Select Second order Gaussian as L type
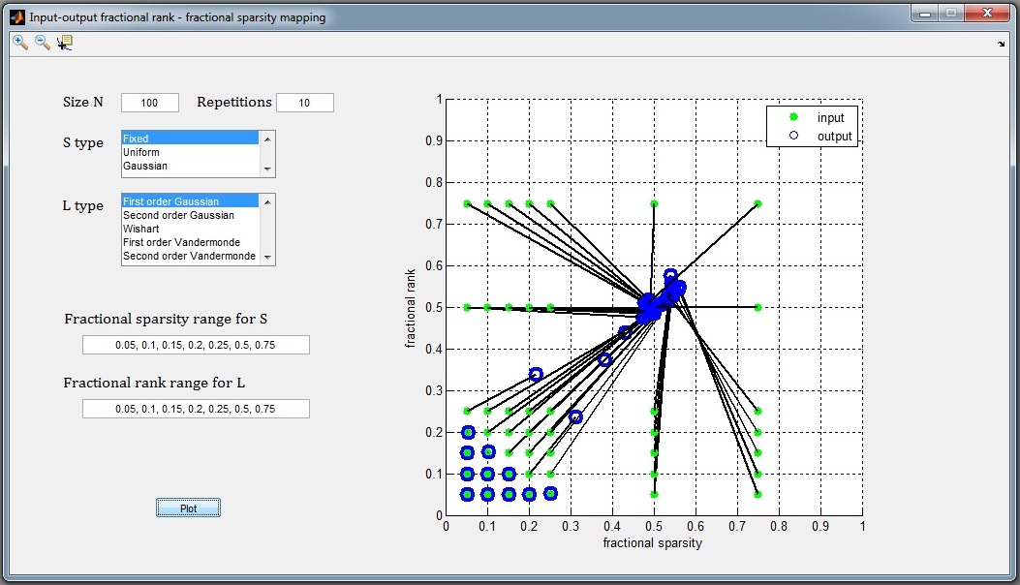The height and width of the screenshot is (585, 1020). pyautogui.click(x=178, y=215)
